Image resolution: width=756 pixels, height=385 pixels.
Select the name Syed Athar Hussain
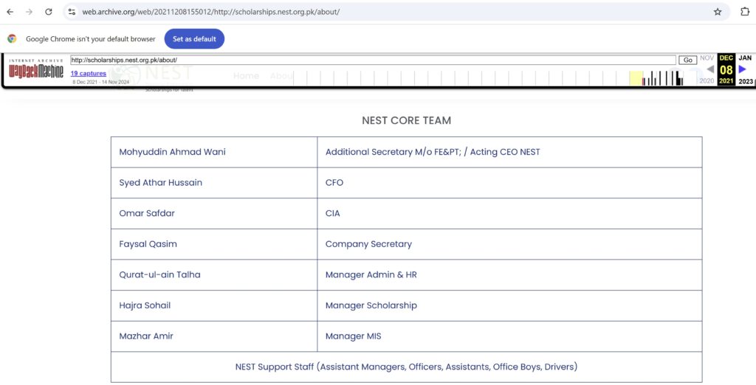[160, 183]
